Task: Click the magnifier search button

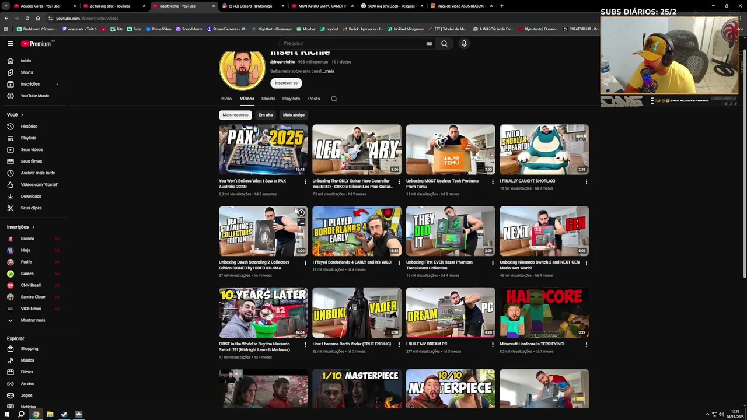Action: pos(444,43)
